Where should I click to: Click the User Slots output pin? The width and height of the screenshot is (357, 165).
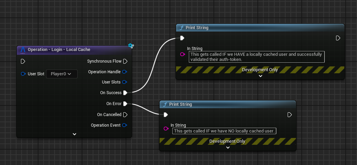pyautogui.click(x=125, y=82)
